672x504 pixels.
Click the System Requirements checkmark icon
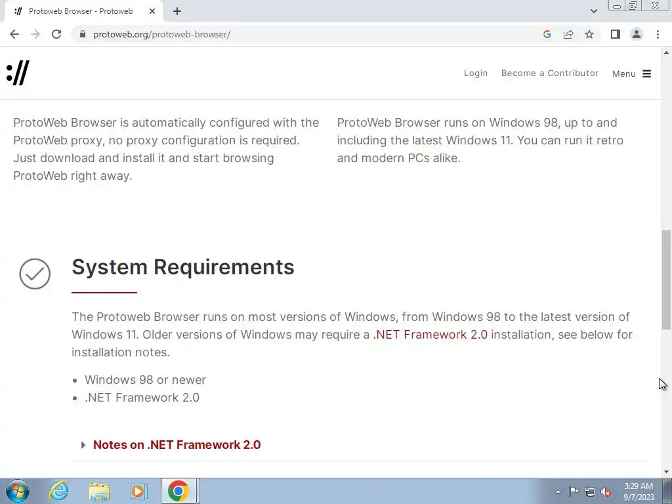[35, 274]
